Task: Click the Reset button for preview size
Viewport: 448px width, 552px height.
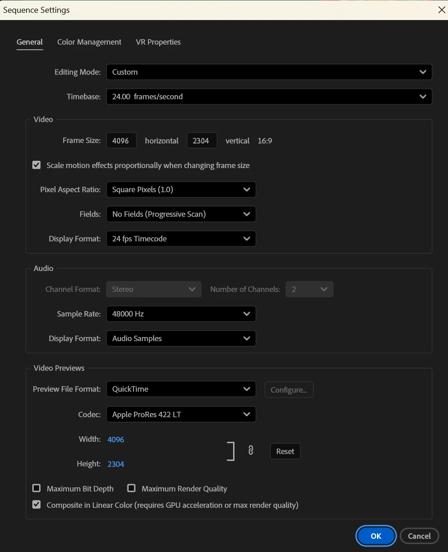Action: tap(285, 451)
